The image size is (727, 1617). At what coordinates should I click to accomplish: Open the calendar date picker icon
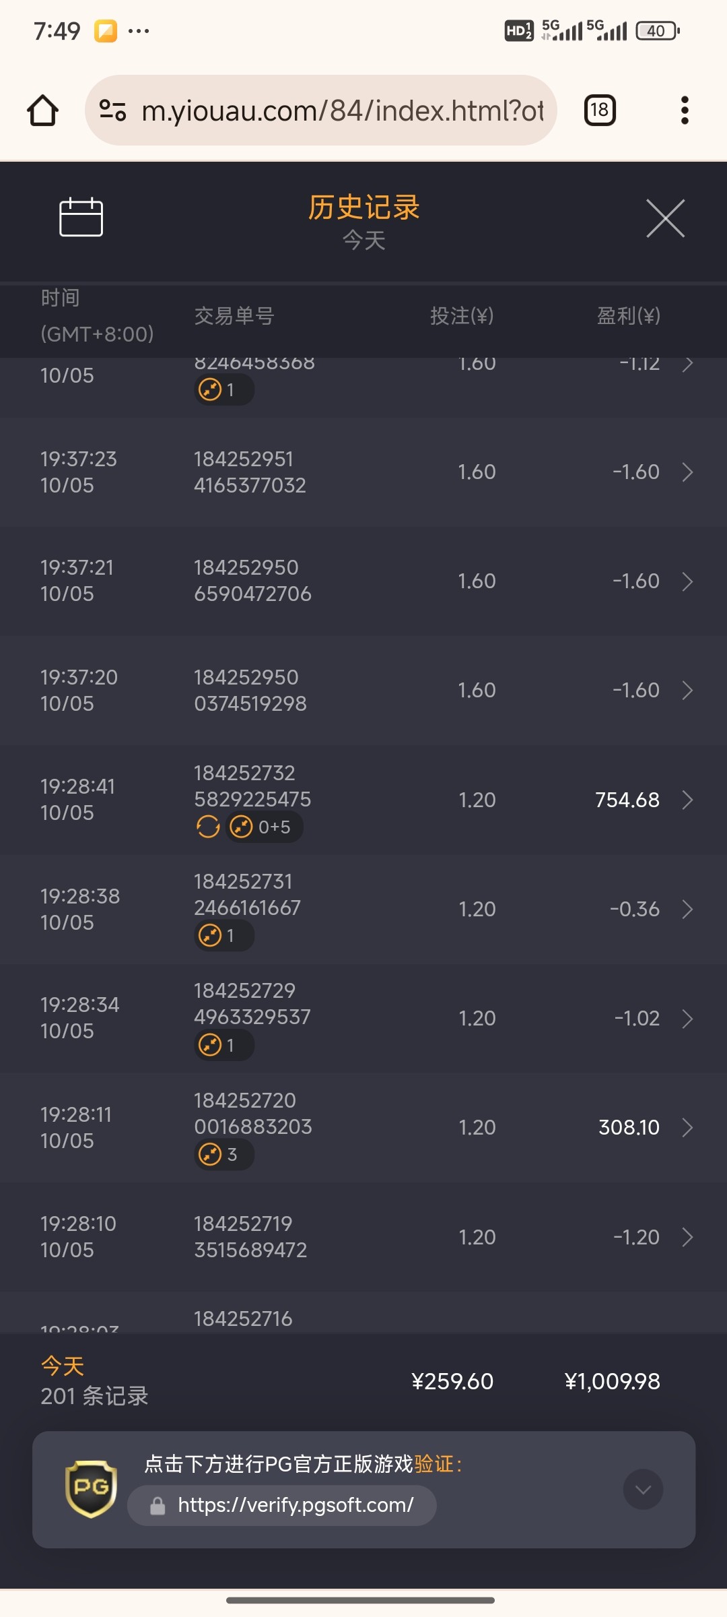[x=81, y=217]
